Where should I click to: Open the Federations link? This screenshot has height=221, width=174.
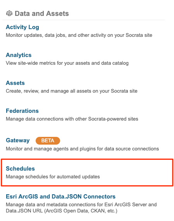click(22, 111)
